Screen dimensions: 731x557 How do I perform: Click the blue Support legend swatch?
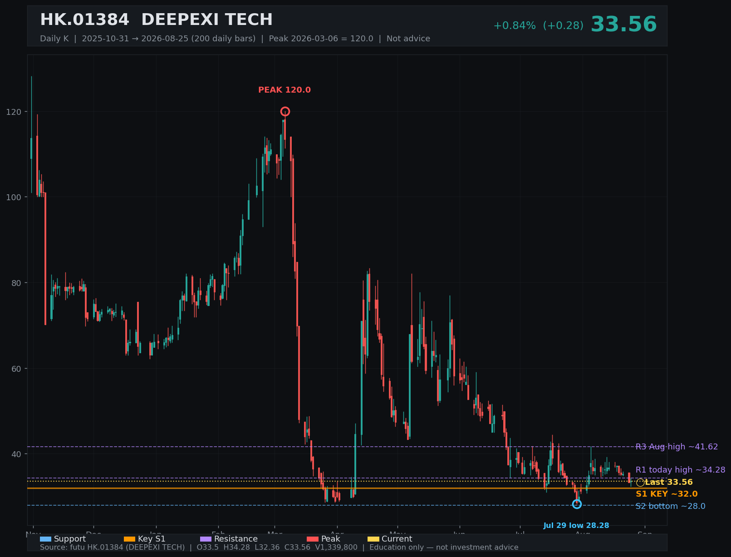[45, 539]
